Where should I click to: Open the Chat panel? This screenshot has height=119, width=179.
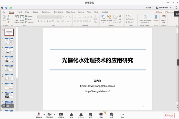click(90, 114)
